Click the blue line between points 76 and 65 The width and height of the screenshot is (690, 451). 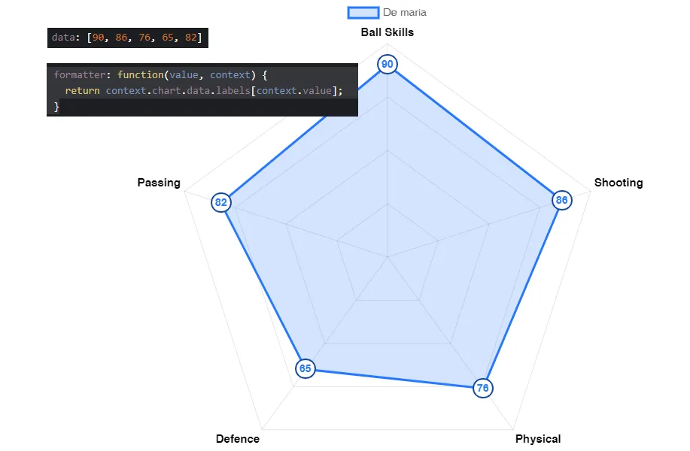coord(394,378)
